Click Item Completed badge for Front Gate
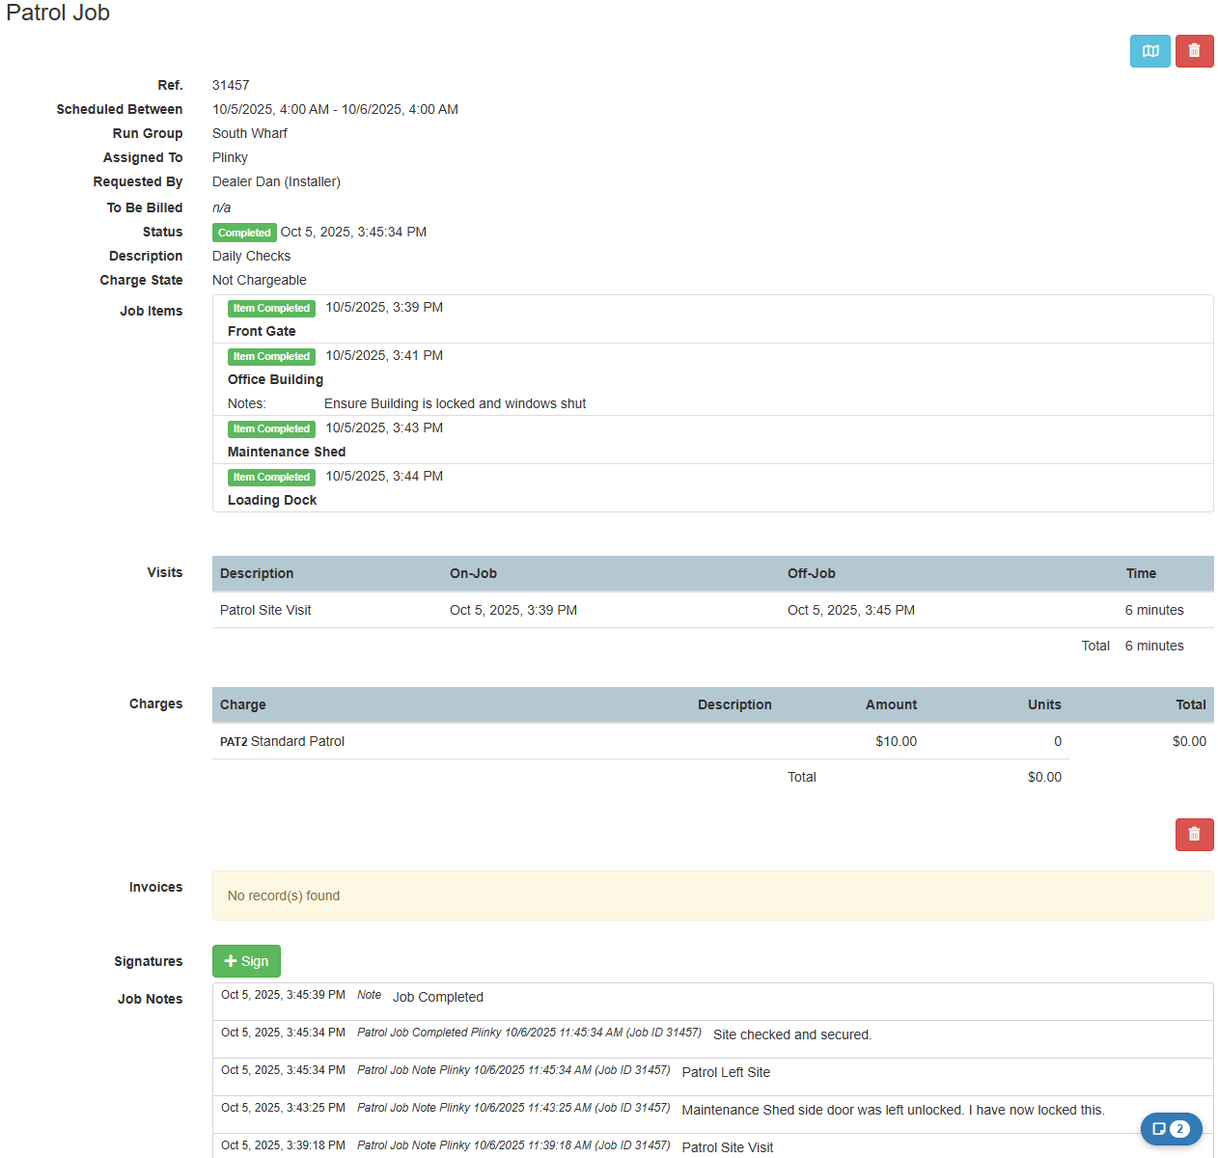Viewport: 1218px width, 1158px height. pos(271,309)
